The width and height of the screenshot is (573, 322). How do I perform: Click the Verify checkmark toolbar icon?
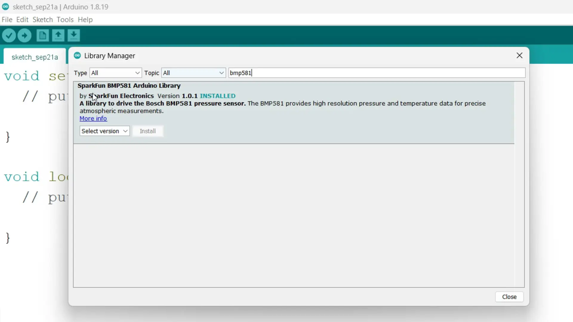(9, 36)
